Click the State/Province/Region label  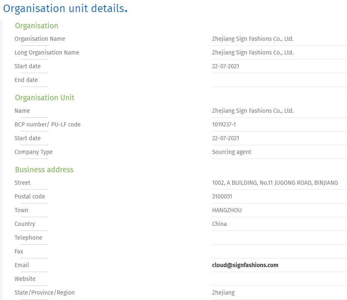(44, 293)
